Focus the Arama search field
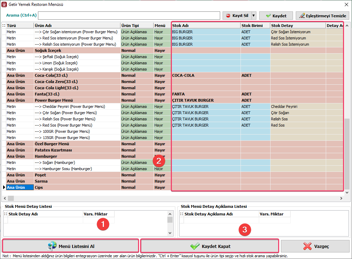352x259 pixels. point(129,16)
